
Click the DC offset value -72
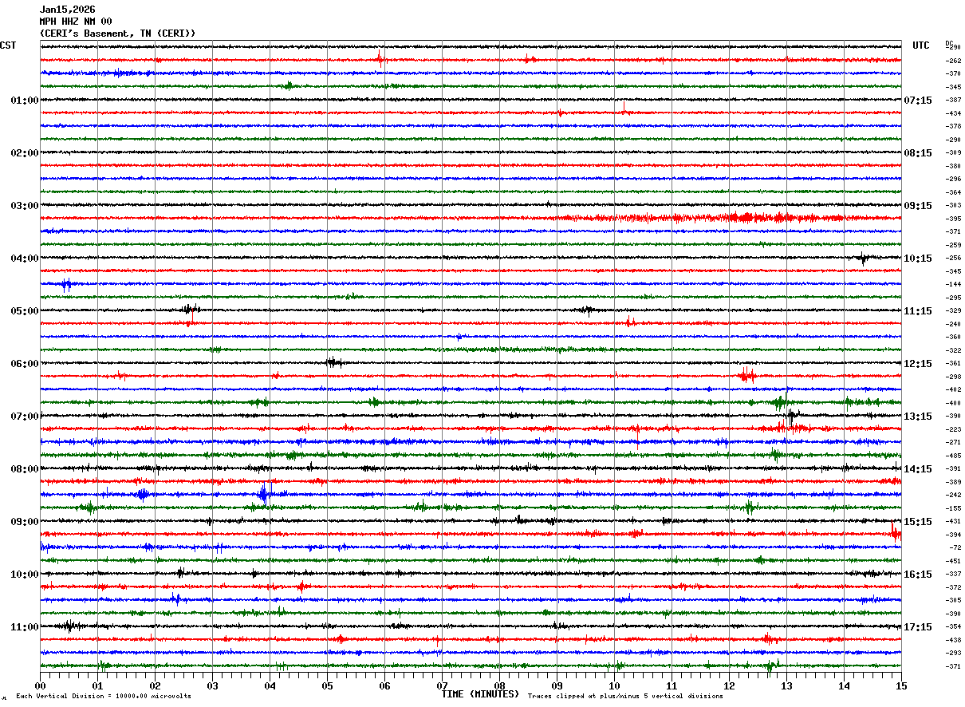955,547
